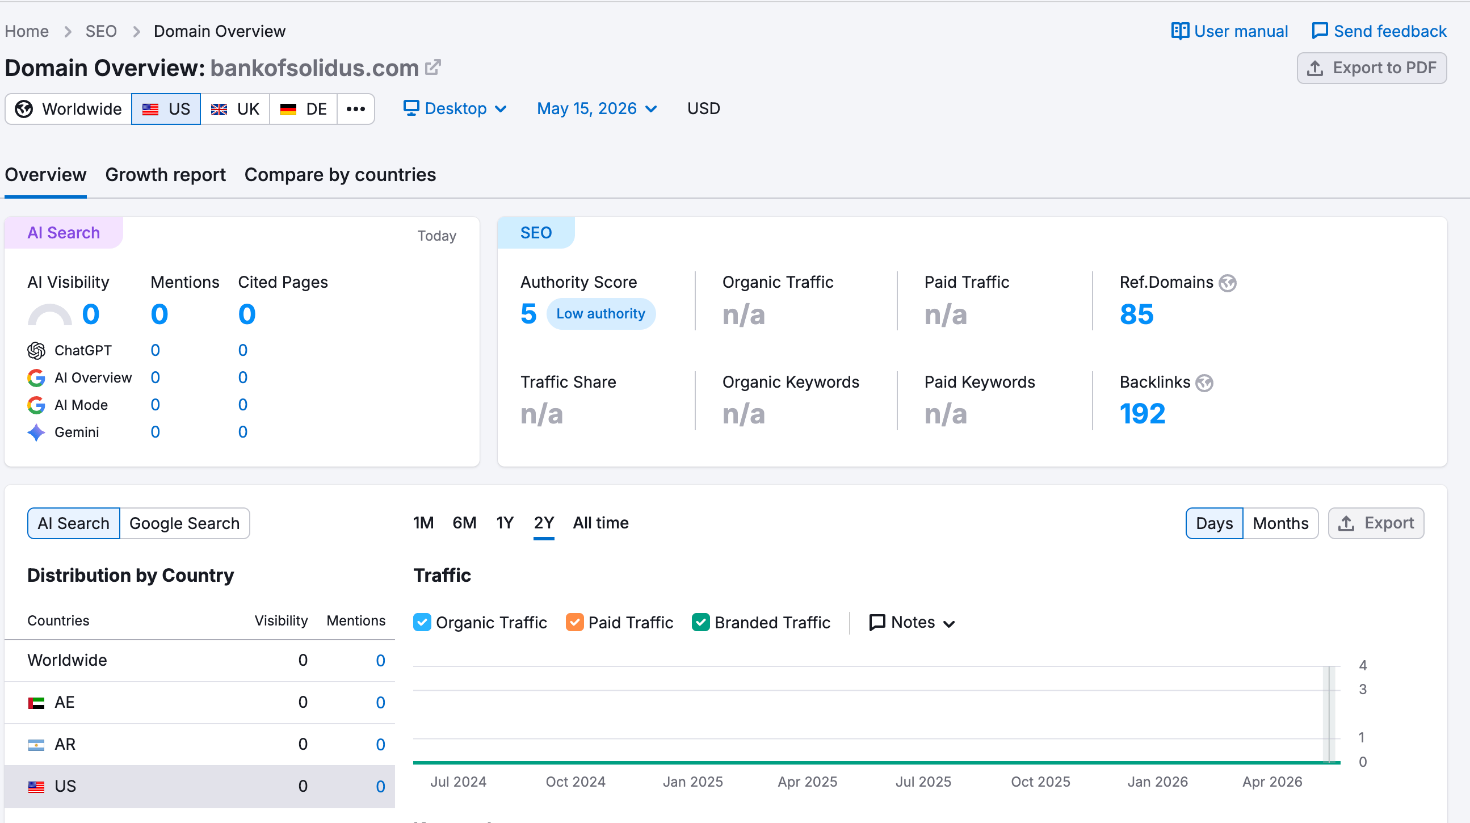Image resolution: width=1470 pixels, height=823 pixels.
Task: Open the Ref.Domains value 85
Action: tap(1137, 314)
